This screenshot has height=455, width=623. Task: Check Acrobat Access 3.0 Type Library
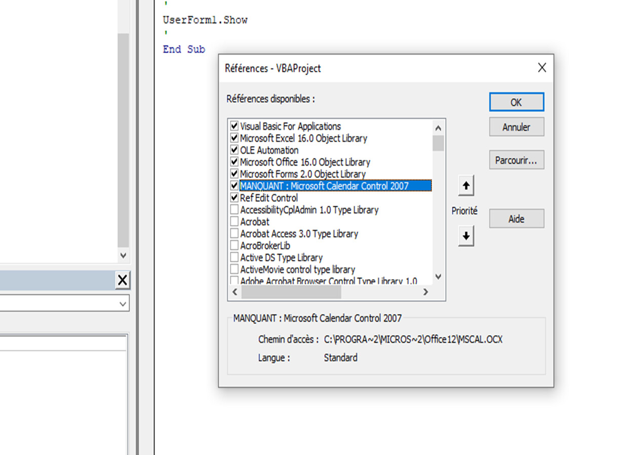pos(234,234)
